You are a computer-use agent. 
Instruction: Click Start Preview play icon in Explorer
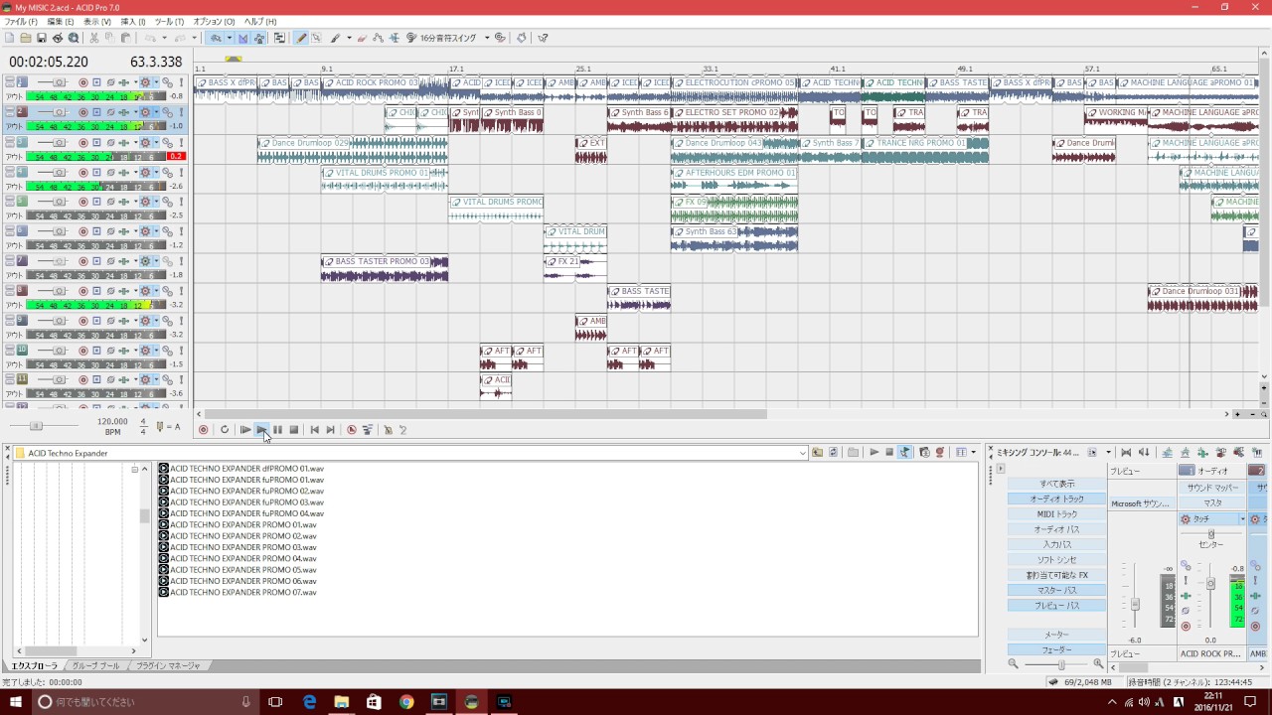874,452
